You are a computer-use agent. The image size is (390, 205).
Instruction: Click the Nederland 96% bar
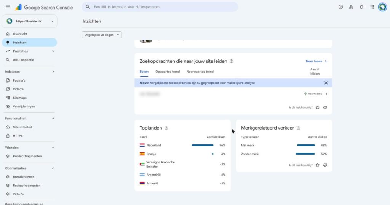[203, 145]
